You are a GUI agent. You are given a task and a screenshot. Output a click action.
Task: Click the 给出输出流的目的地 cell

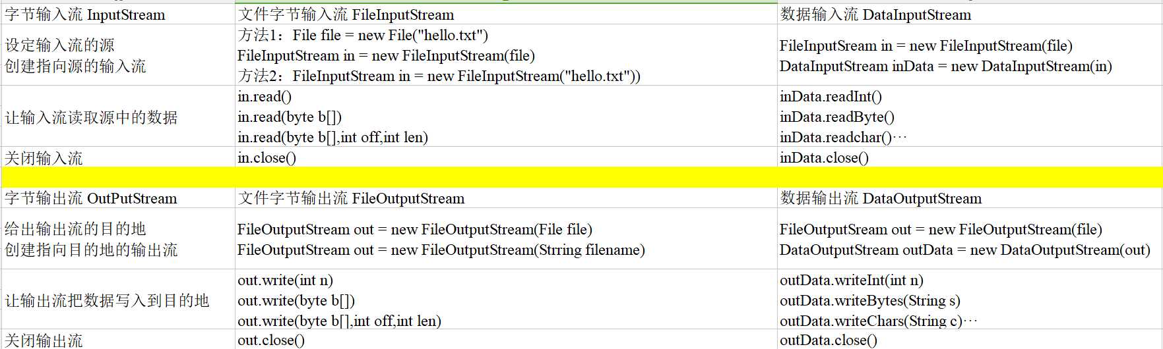pyautogui.click(x=118, y=239)
